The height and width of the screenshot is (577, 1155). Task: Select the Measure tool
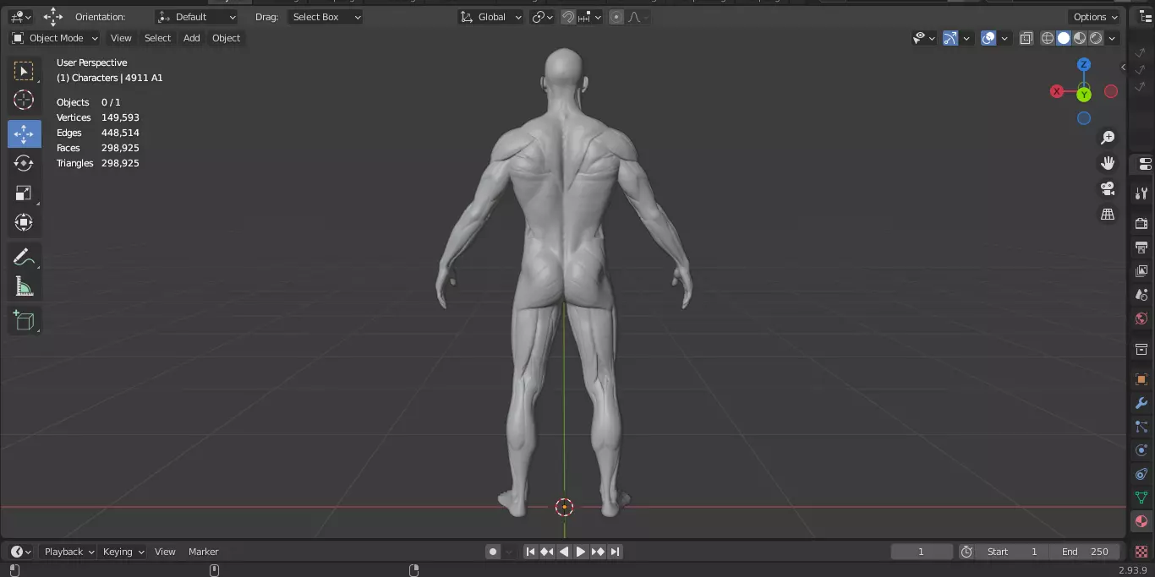click(24, 286)
